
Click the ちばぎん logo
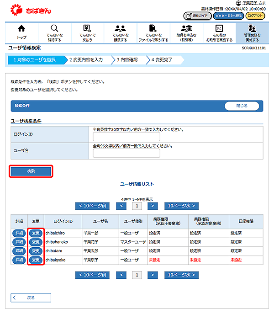click(31, 10)
